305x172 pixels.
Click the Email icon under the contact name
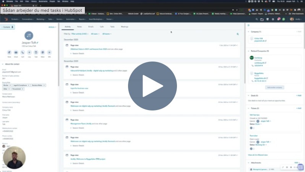pyautogui.click(x=16, y=52)
